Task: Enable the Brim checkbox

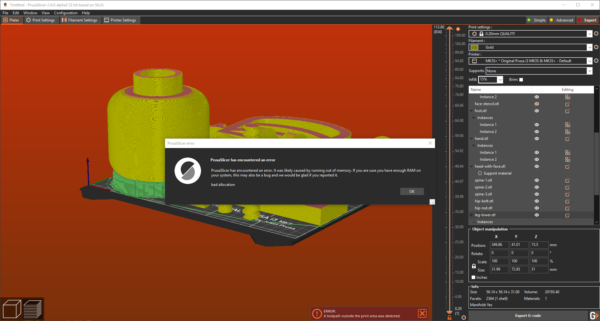Action: 521,80
